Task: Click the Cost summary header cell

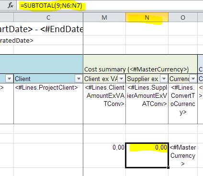Action: click(140, 64)
